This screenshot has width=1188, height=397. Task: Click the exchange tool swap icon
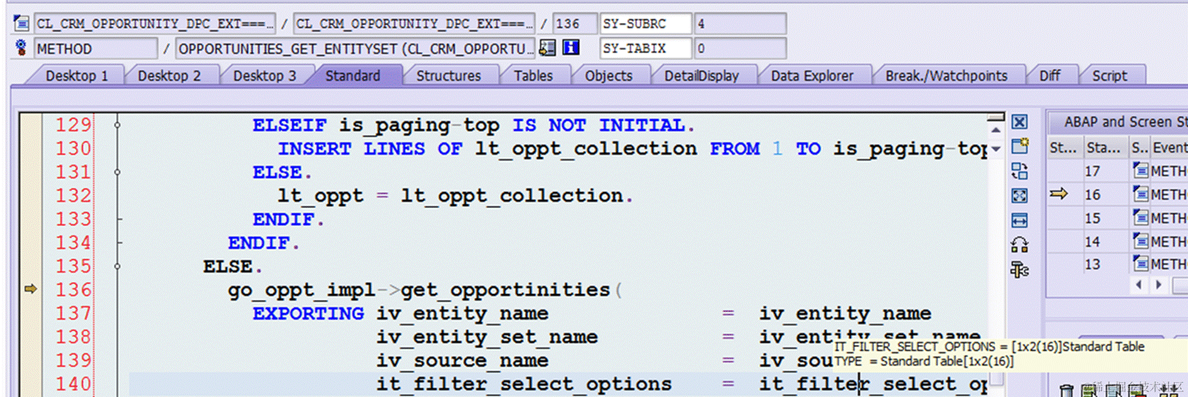point(1019,171)
